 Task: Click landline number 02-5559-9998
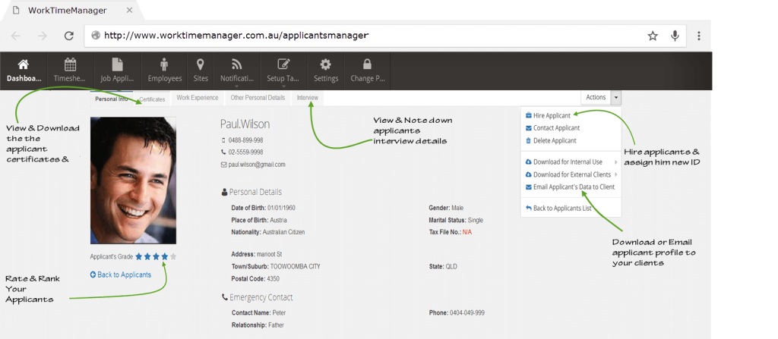point(245,152)
